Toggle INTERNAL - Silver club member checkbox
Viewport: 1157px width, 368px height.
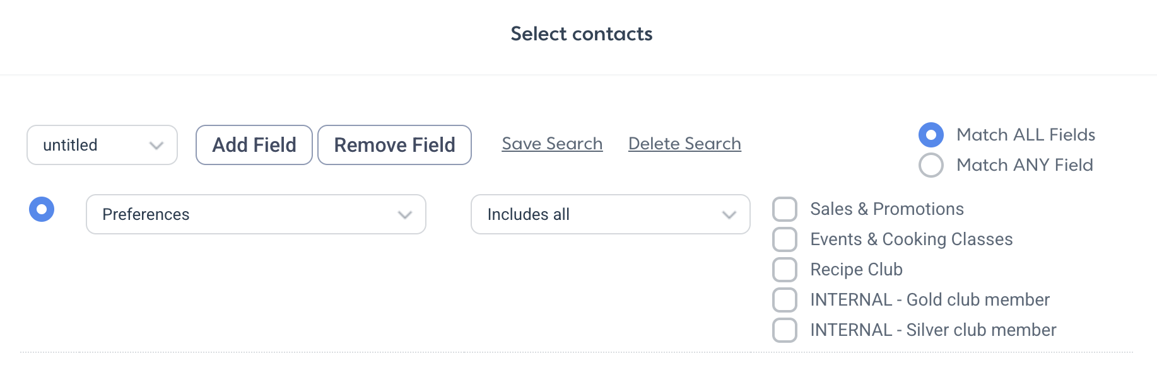click(785, 330)
